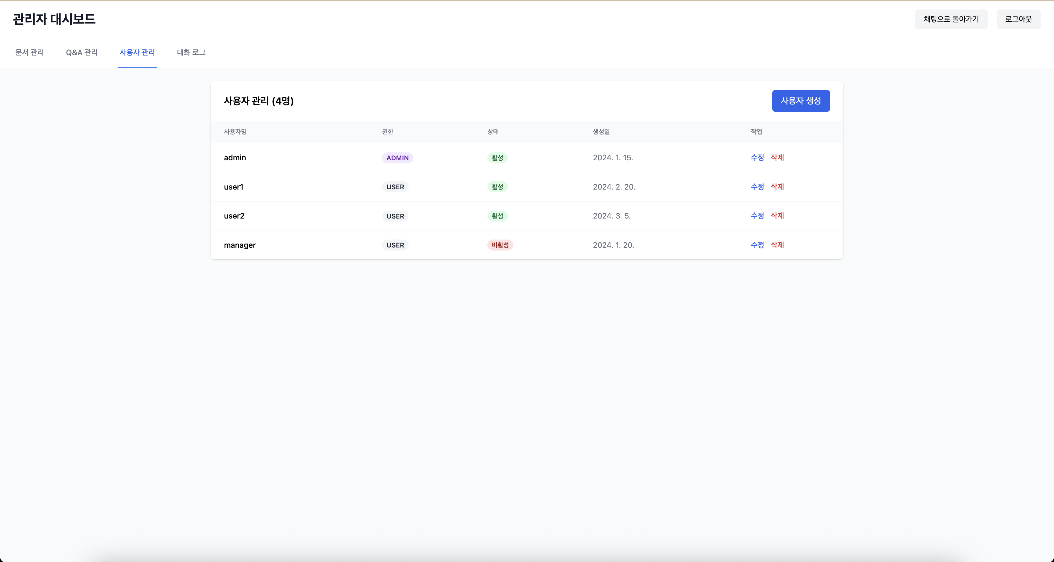1054x562 pixels.
Task: Open the Q&A 관리 tab
Action: pos(82,52)
